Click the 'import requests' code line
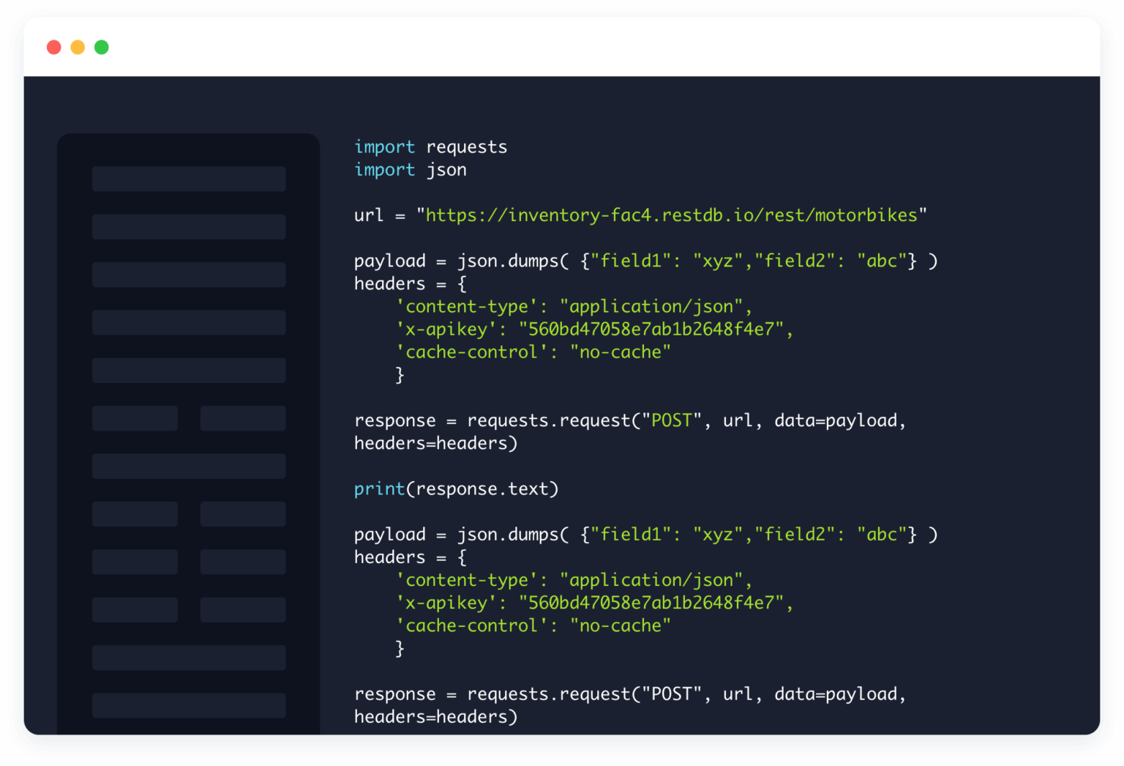1124x766 pixels. pyautogui.click(x=430, y=147)
